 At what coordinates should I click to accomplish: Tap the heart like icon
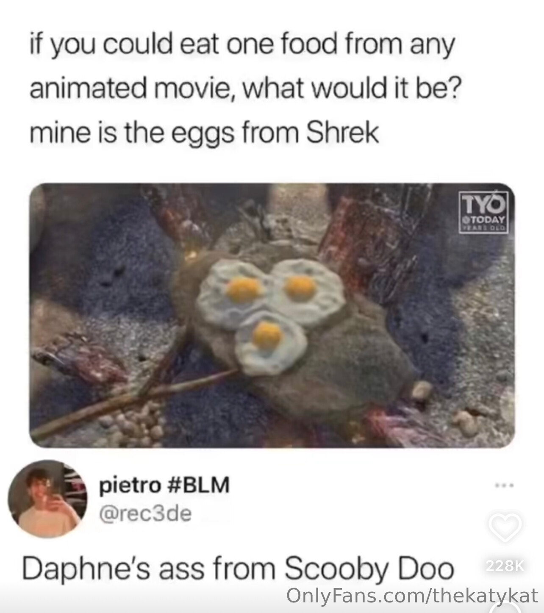pos(505,527)
